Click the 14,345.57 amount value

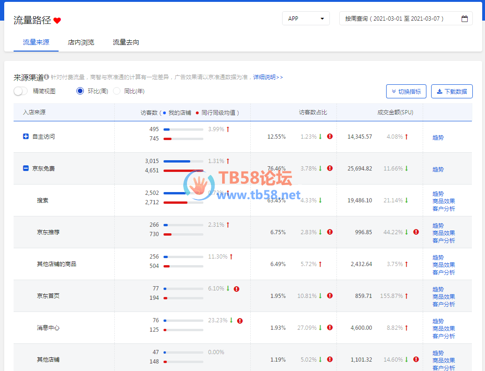[360, 137]
